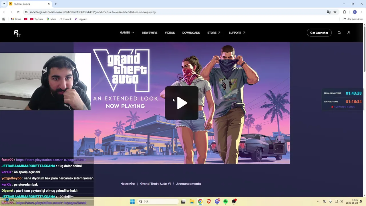The width and height of the screenshot is (366, 206).
Task: Open the volume speaker tray icon
Action: pos(341,201)
